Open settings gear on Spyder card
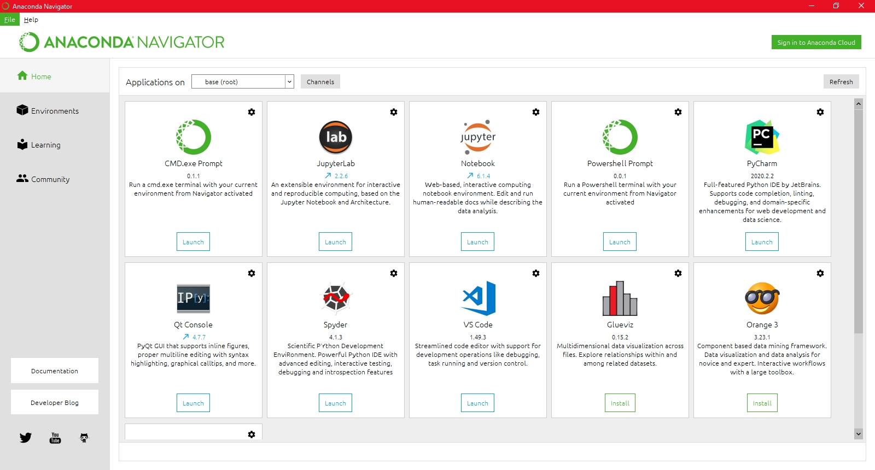This screenshot has height=470, width=875. pos(394,273)
